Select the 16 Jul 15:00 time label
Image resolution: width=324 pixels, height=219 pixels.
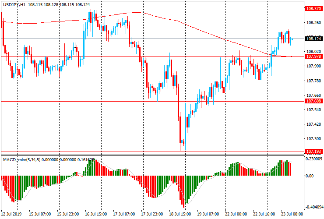96,214
